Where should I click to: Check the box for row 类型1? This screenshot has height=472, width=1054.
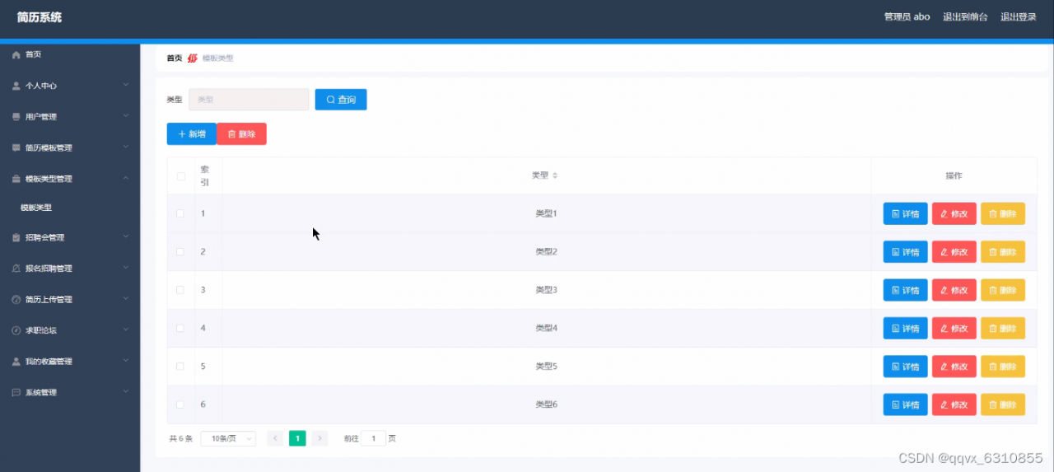(180, 213)
